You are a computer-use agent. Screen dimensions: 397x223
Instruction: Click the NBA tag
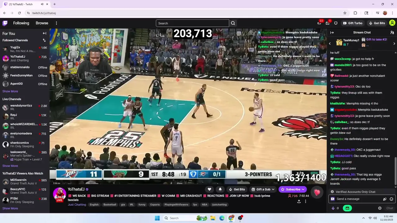click(x=205, y=205)
